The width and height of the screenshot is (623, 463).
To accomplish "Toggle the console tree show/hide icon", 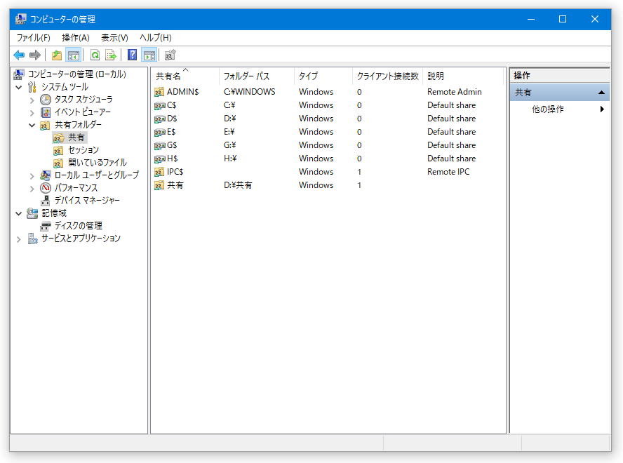I will pos(74,55).
